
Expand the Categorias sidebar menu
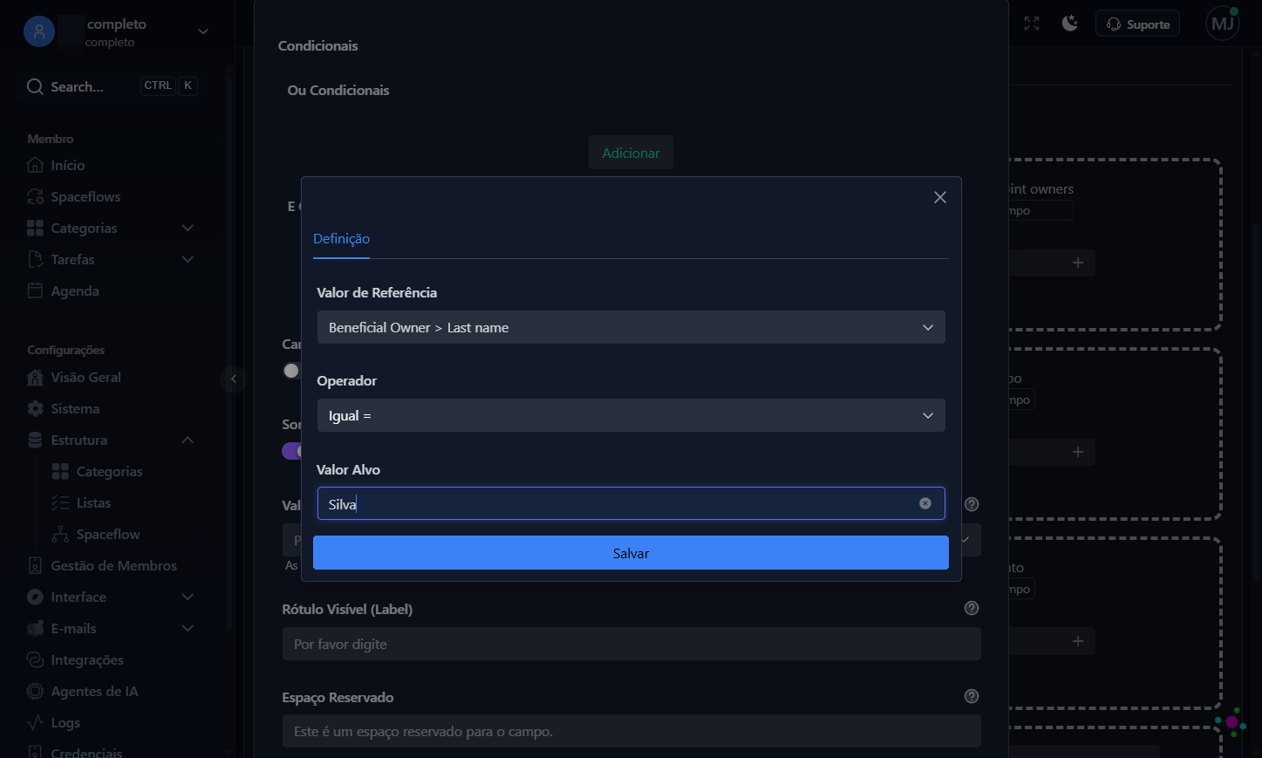[111, 228]
